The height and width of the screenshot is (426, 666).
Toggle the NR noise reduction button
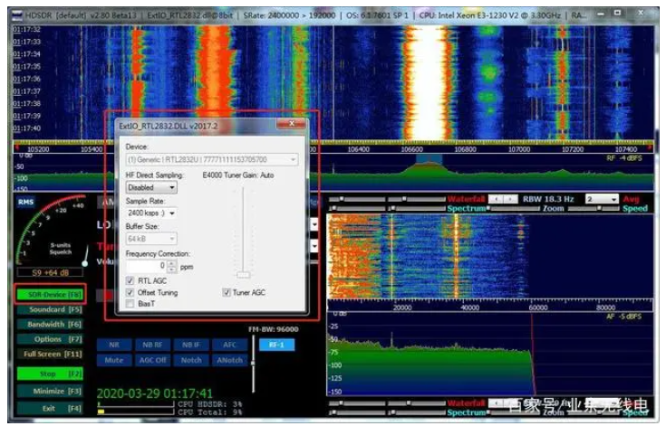click(114, 345)
